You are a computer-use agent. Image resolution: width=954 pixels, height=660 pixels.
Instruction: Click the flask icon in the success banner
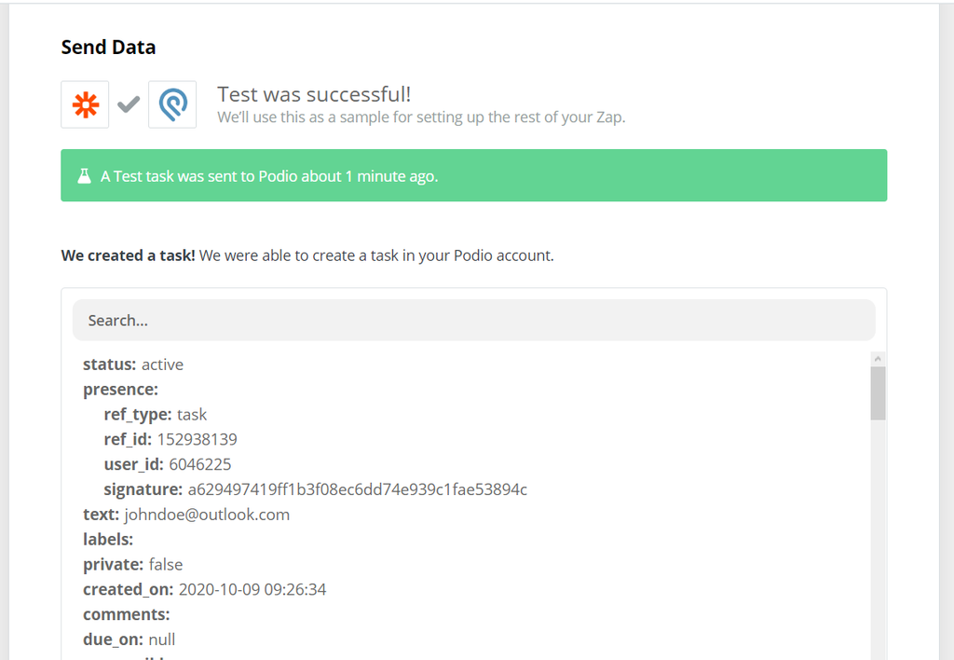(85, 174)
